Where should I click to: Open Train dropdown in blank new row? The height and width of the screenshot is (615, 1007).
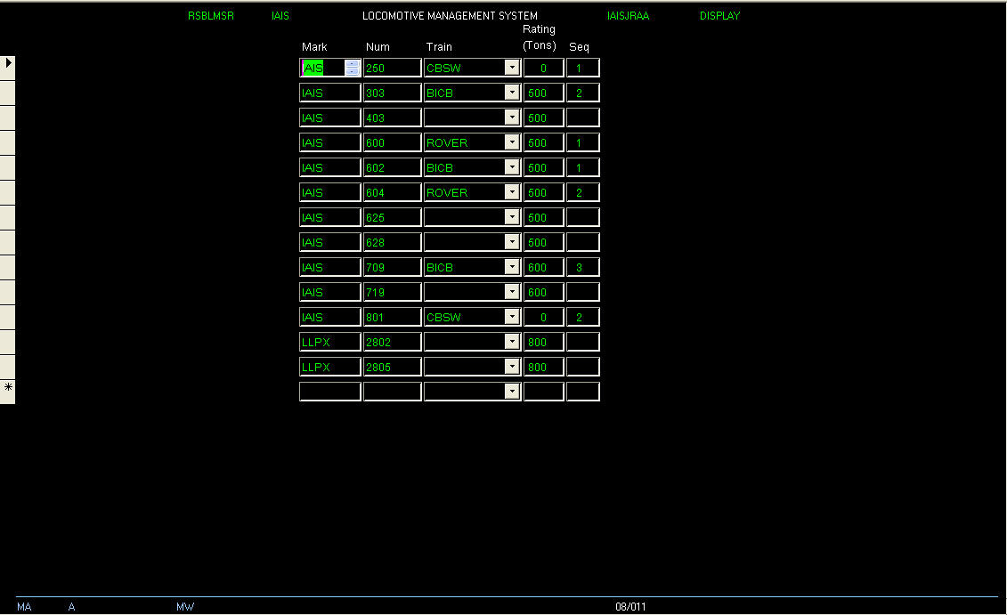coord(512,392)
